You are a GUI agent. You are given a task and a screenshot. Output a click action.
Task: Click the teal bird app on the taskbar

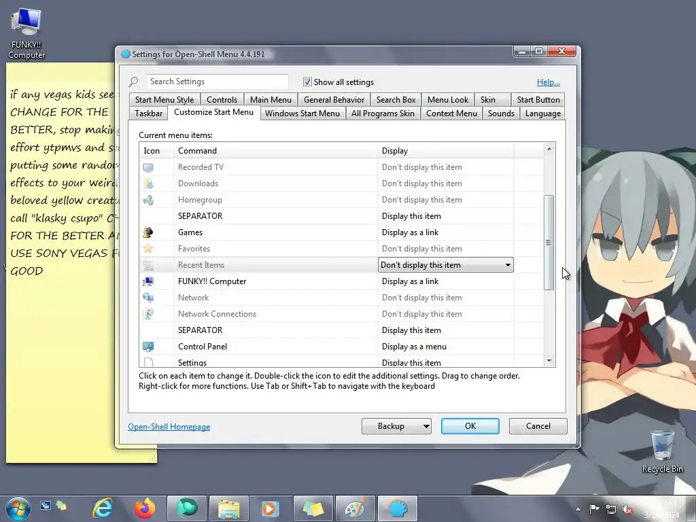point(187,508)
